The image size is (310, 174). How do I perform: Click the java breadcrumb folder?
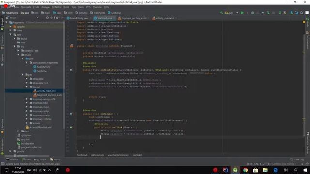click(x=57, y=13)
